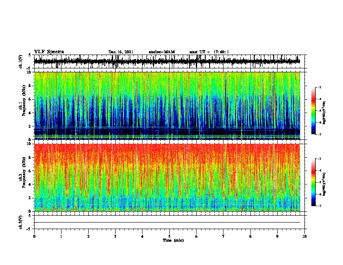
Task: Click the time axis tick label '0'
Action: [x=34, y=236]
